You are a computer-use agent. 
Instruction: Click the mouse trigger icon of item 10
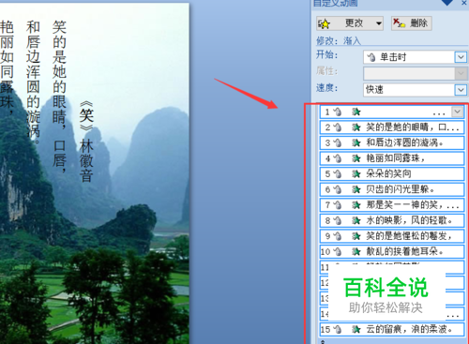pyautogui.click(x=338, y=251)
